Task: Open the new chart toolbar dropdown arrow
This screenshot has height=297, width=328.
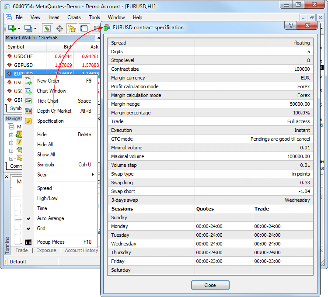Action: [x=19, y=29]
